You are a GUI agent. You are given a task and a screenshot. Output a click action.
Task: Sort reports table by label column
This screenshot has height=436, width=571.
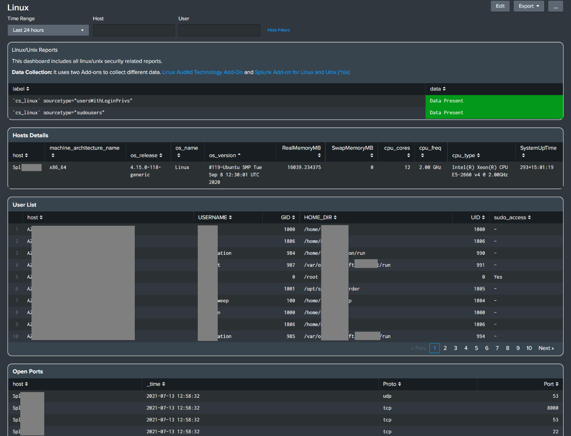(x=21, y=89)
